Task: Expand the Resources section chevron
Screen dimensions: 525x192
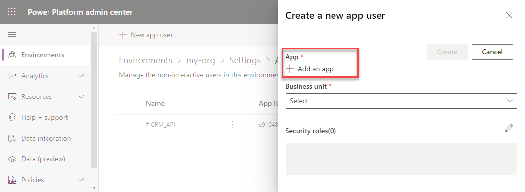Action: pyautogui.click(x=81, y=97)
